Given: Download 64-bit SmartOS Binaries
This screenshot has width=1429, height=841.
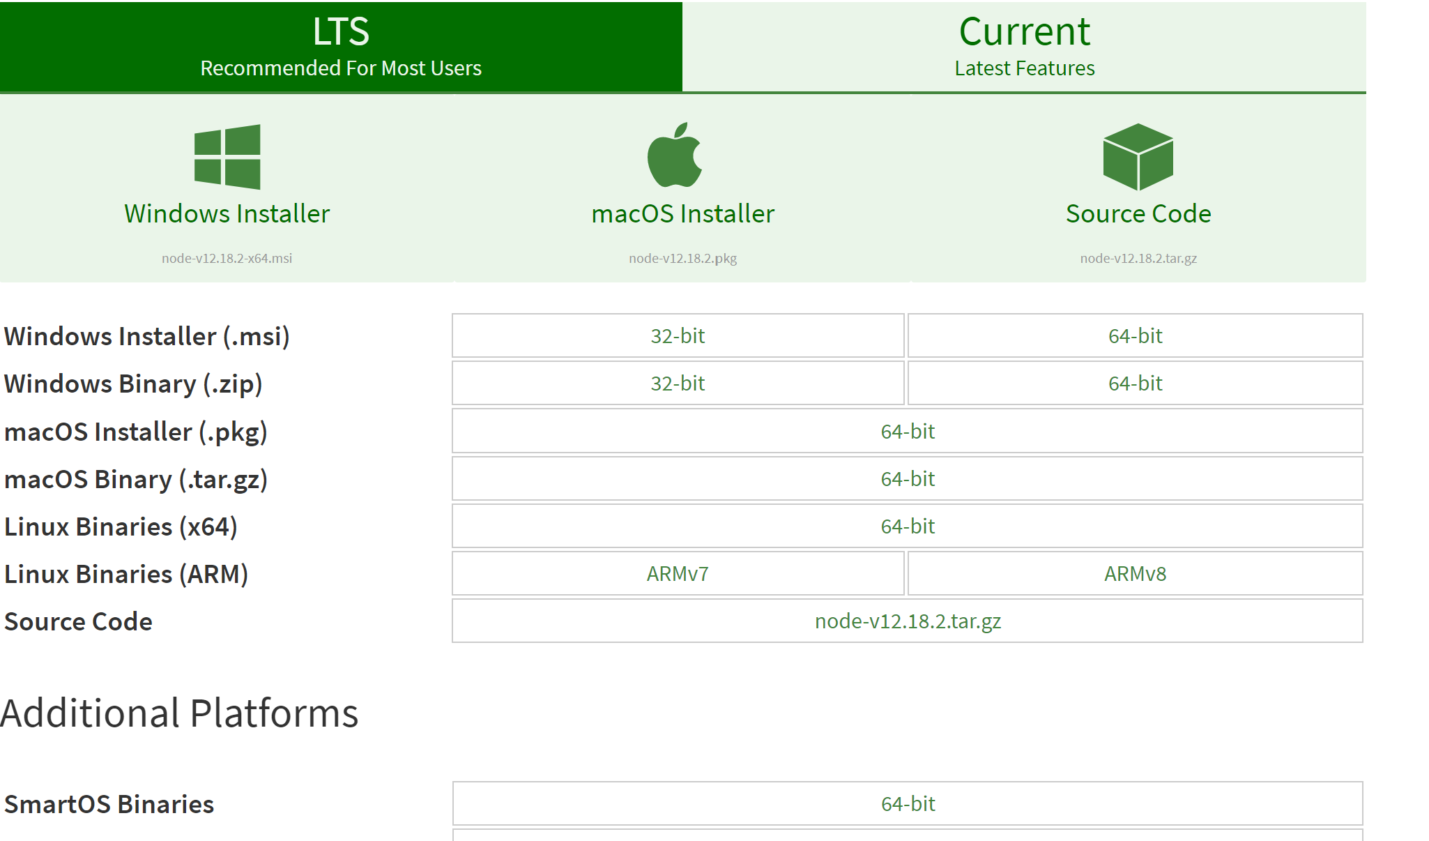Looking at the screenshot, I should pos(908,804).
